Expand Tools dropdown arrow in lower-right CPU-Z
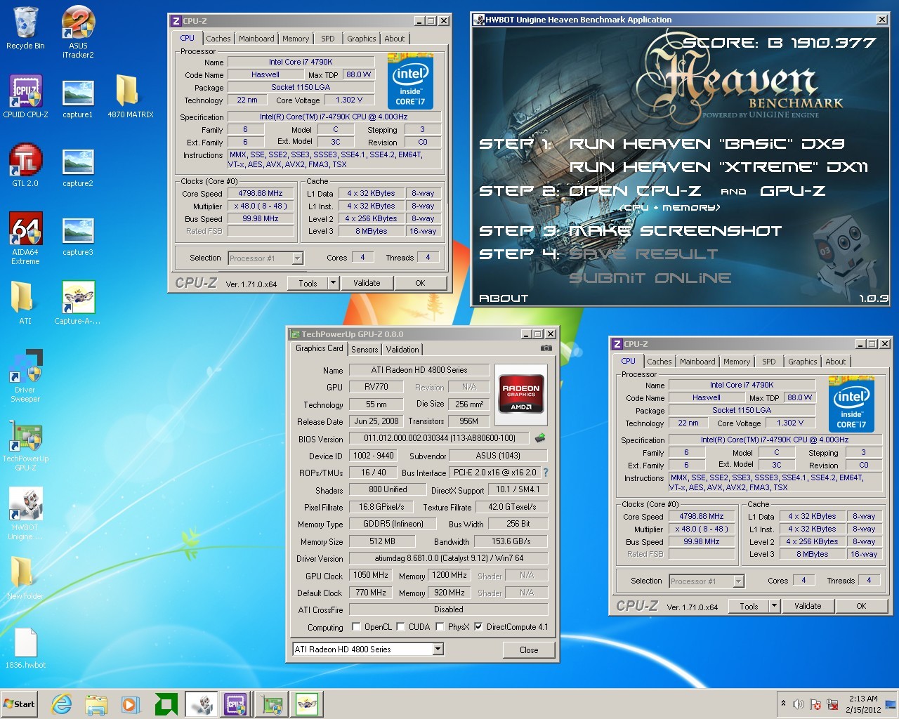Viewport: 899px width, 719px height. 774,606
